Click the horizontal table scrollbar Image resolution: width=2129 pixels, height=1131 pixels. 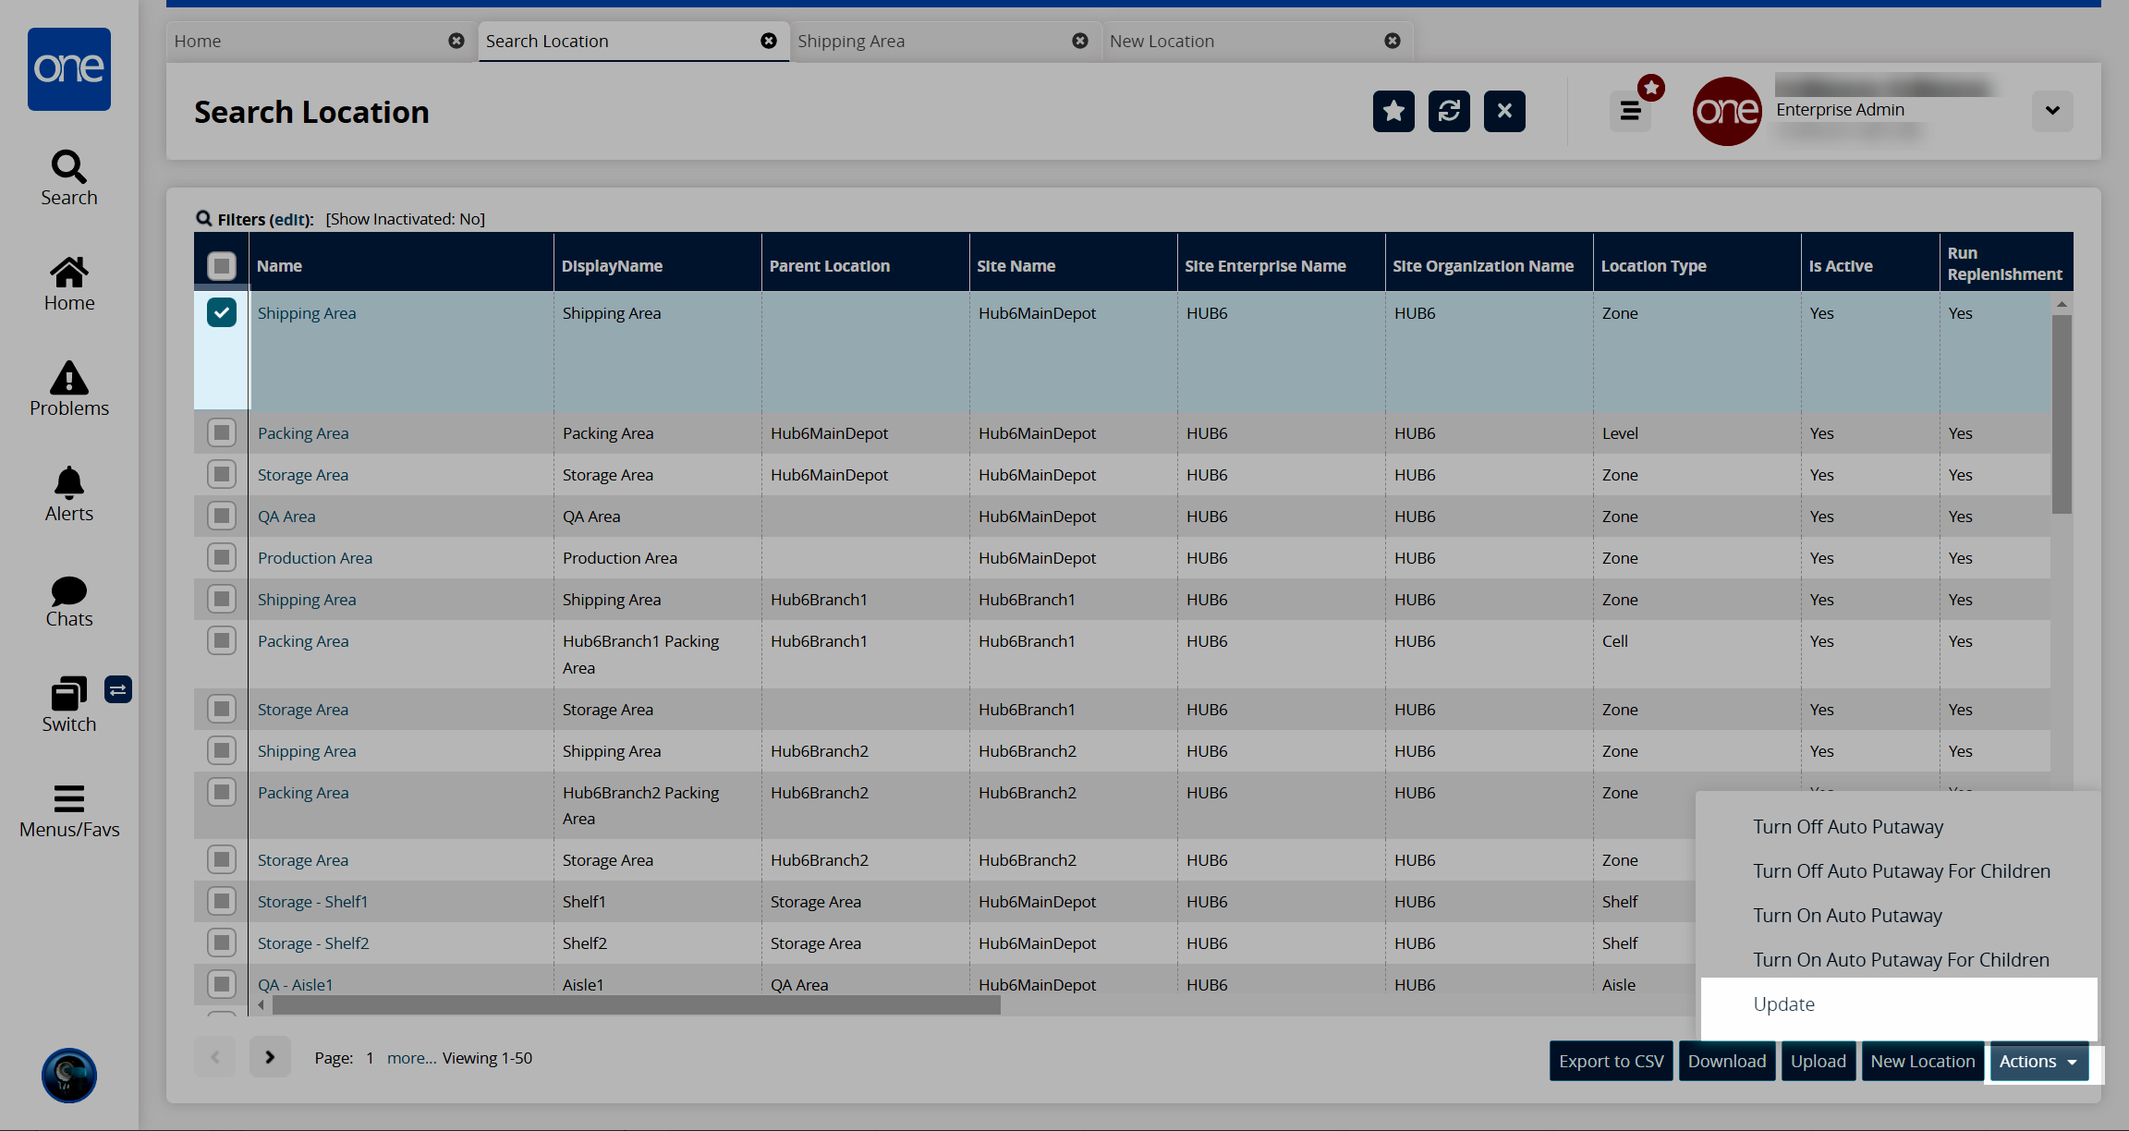[x=636, y=1005]
